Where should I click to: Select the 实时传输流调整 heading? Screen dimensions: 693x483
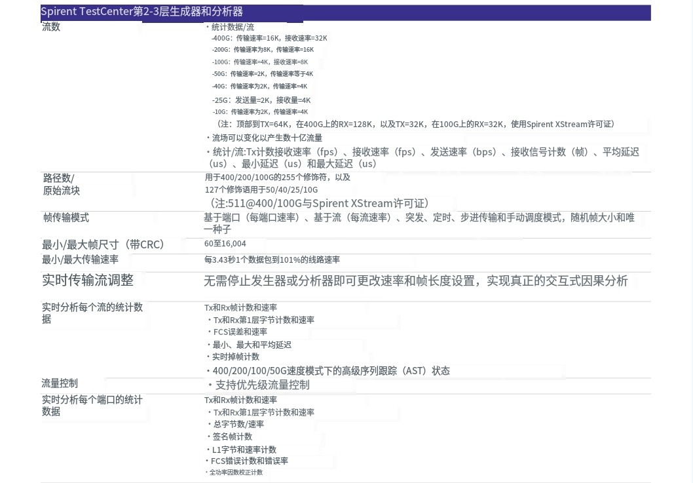tap(88, 280)
